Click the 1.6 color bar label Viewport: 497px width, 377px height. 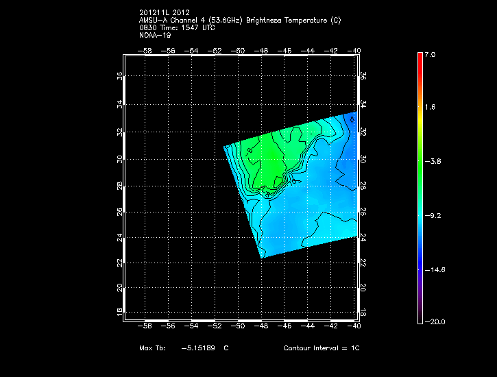pos(429,108)
